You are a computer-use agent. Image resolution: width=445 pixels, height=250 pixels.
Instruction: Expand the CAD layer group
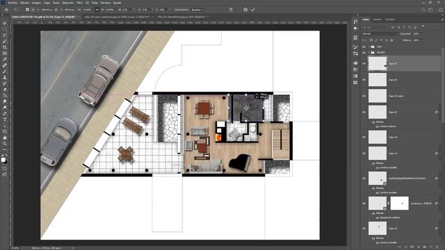click(369, 47)
